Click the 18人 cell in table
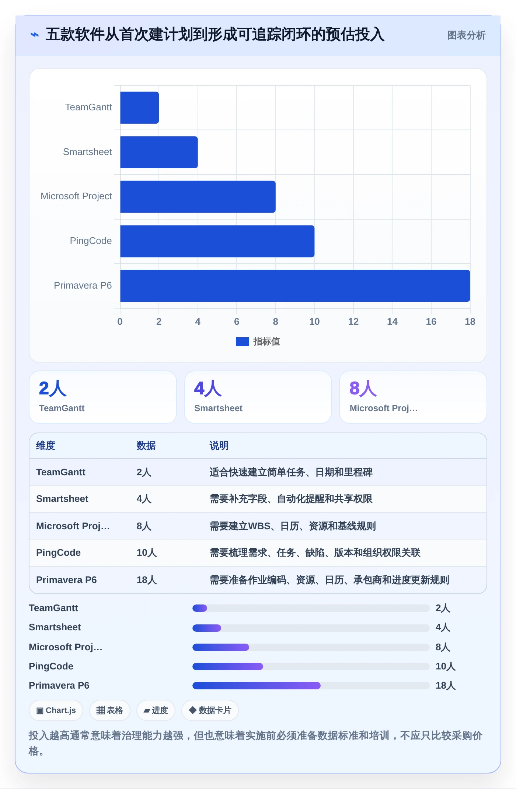 coord(147,580)
